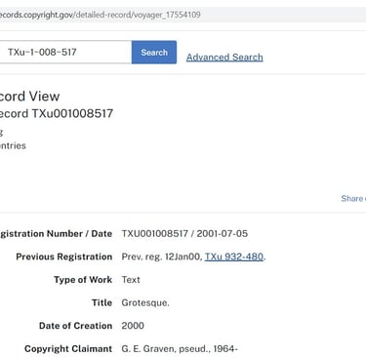The width and height of the screenshot is (366, 357).
Task: Select the Date of Creation value 2000
Action: coord(133,326)
